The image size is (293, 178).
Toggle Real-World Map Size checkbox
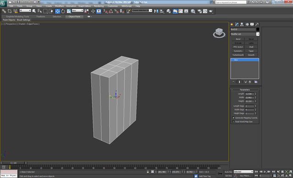pyautogui.click(x=233, y=122)
